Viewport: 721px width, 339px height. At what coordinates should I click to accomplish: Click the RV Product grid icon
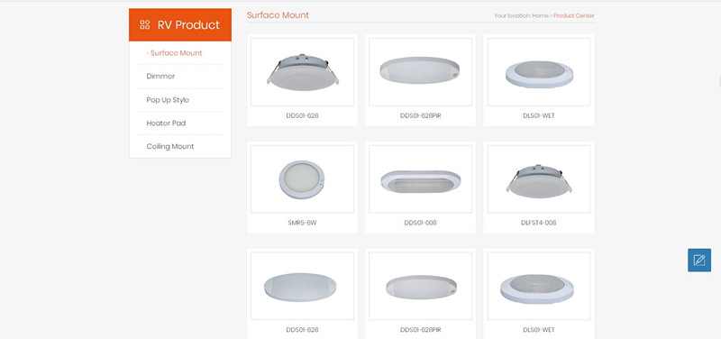click(145, 25)
